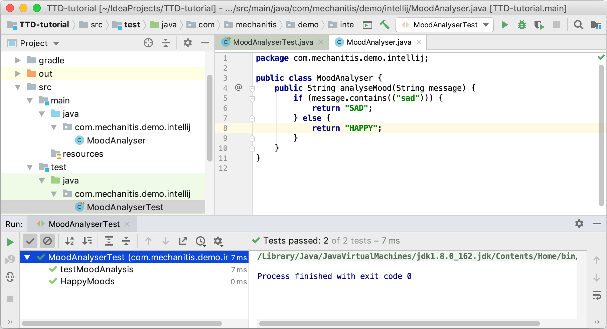Toggle show ignored tests button
This screenshot has width=607, height=329.
[x=47, y=241]
